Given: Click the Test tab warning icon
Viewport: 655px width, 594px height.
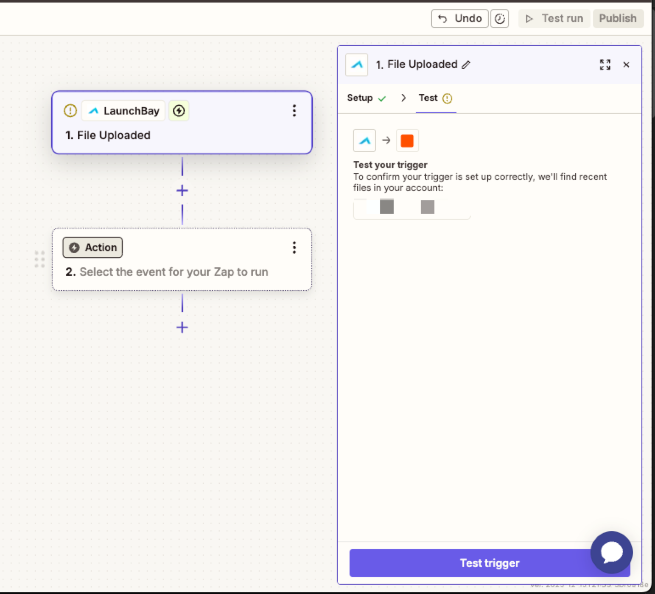Looking at the screenshot, I should click(x=447, y=98).
